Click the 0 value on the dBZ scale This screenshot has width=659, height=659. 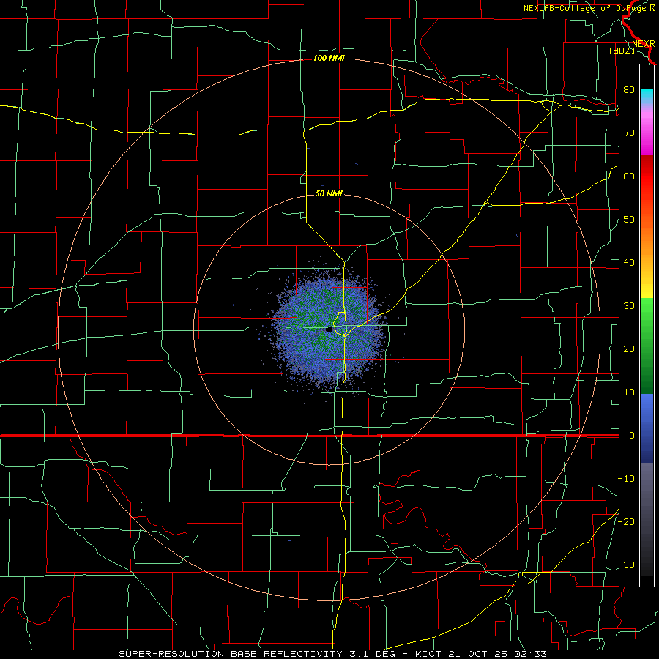point(631,436)
